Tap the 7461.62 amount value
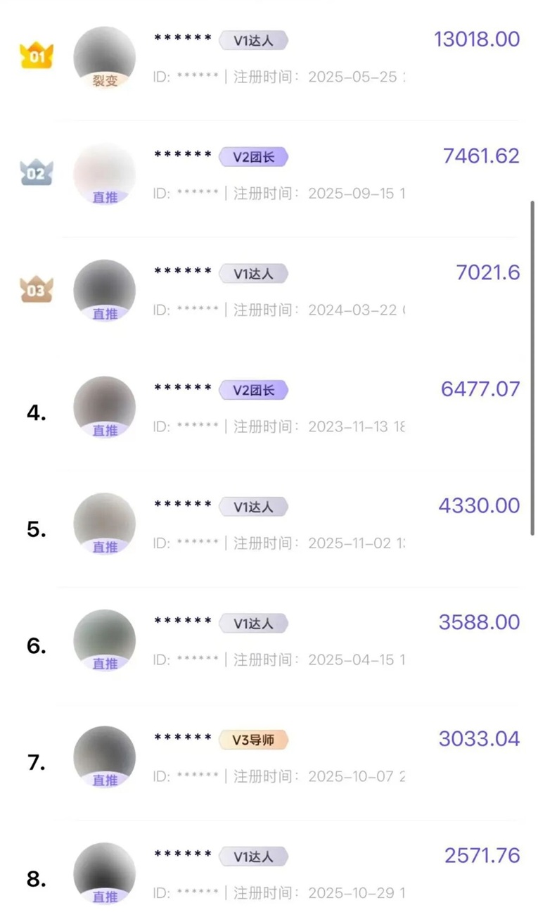 (481, 156)
